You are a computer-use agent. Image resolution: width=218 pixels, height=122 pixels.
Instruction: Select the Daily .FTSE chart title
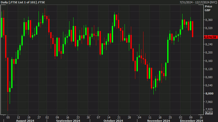pos(23,2)
